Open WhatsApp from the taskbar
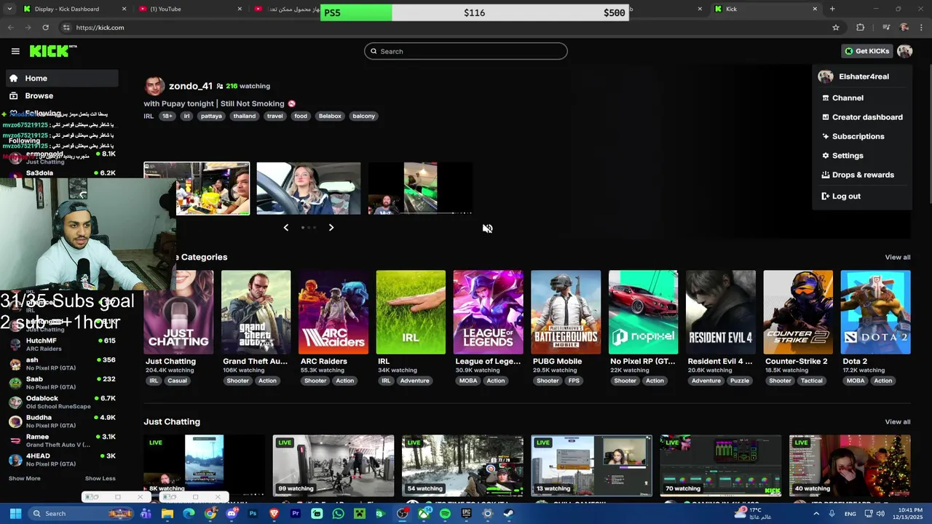932x524 pixels. point(338,513)
